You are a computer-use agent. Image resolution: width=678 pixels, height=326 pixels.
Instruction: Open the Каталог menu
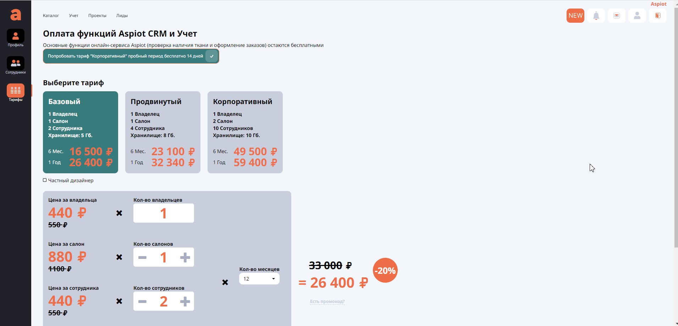click(x=51, y=16)
